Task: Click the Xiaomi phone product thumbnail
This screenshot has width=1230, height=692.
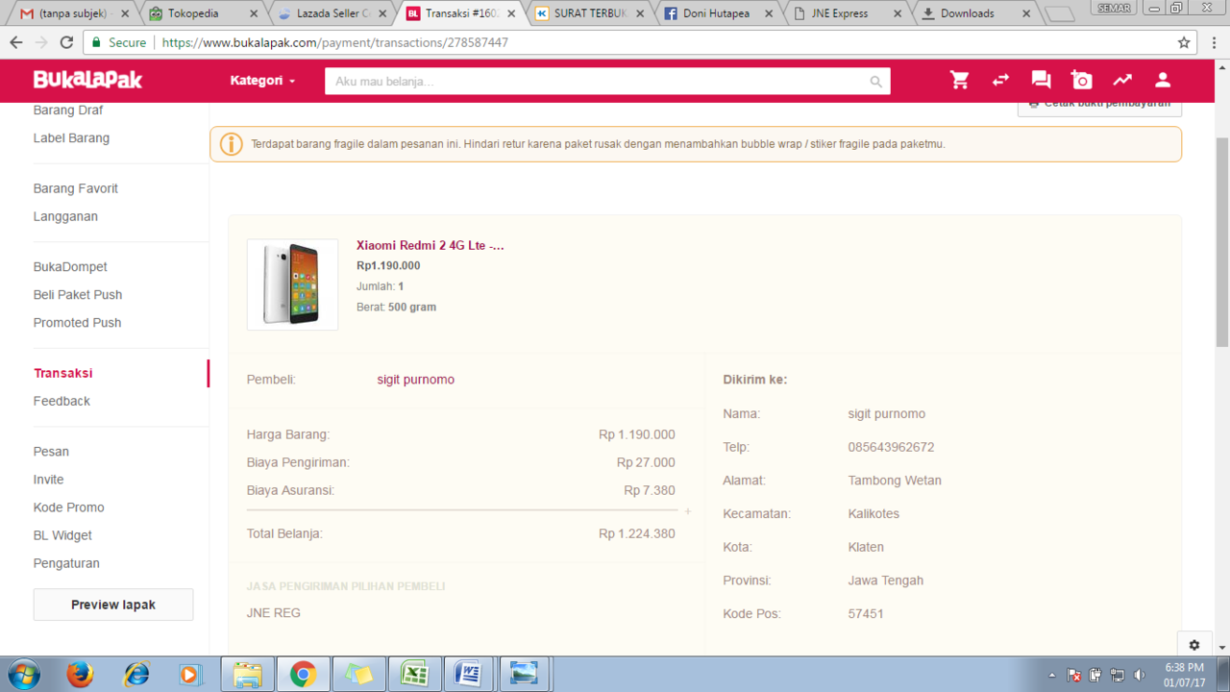Action: pyautogui.click(x=292, y=284)
